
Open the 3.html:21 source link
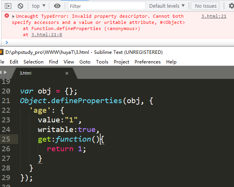pyautogui.click(x=214, y=16)
